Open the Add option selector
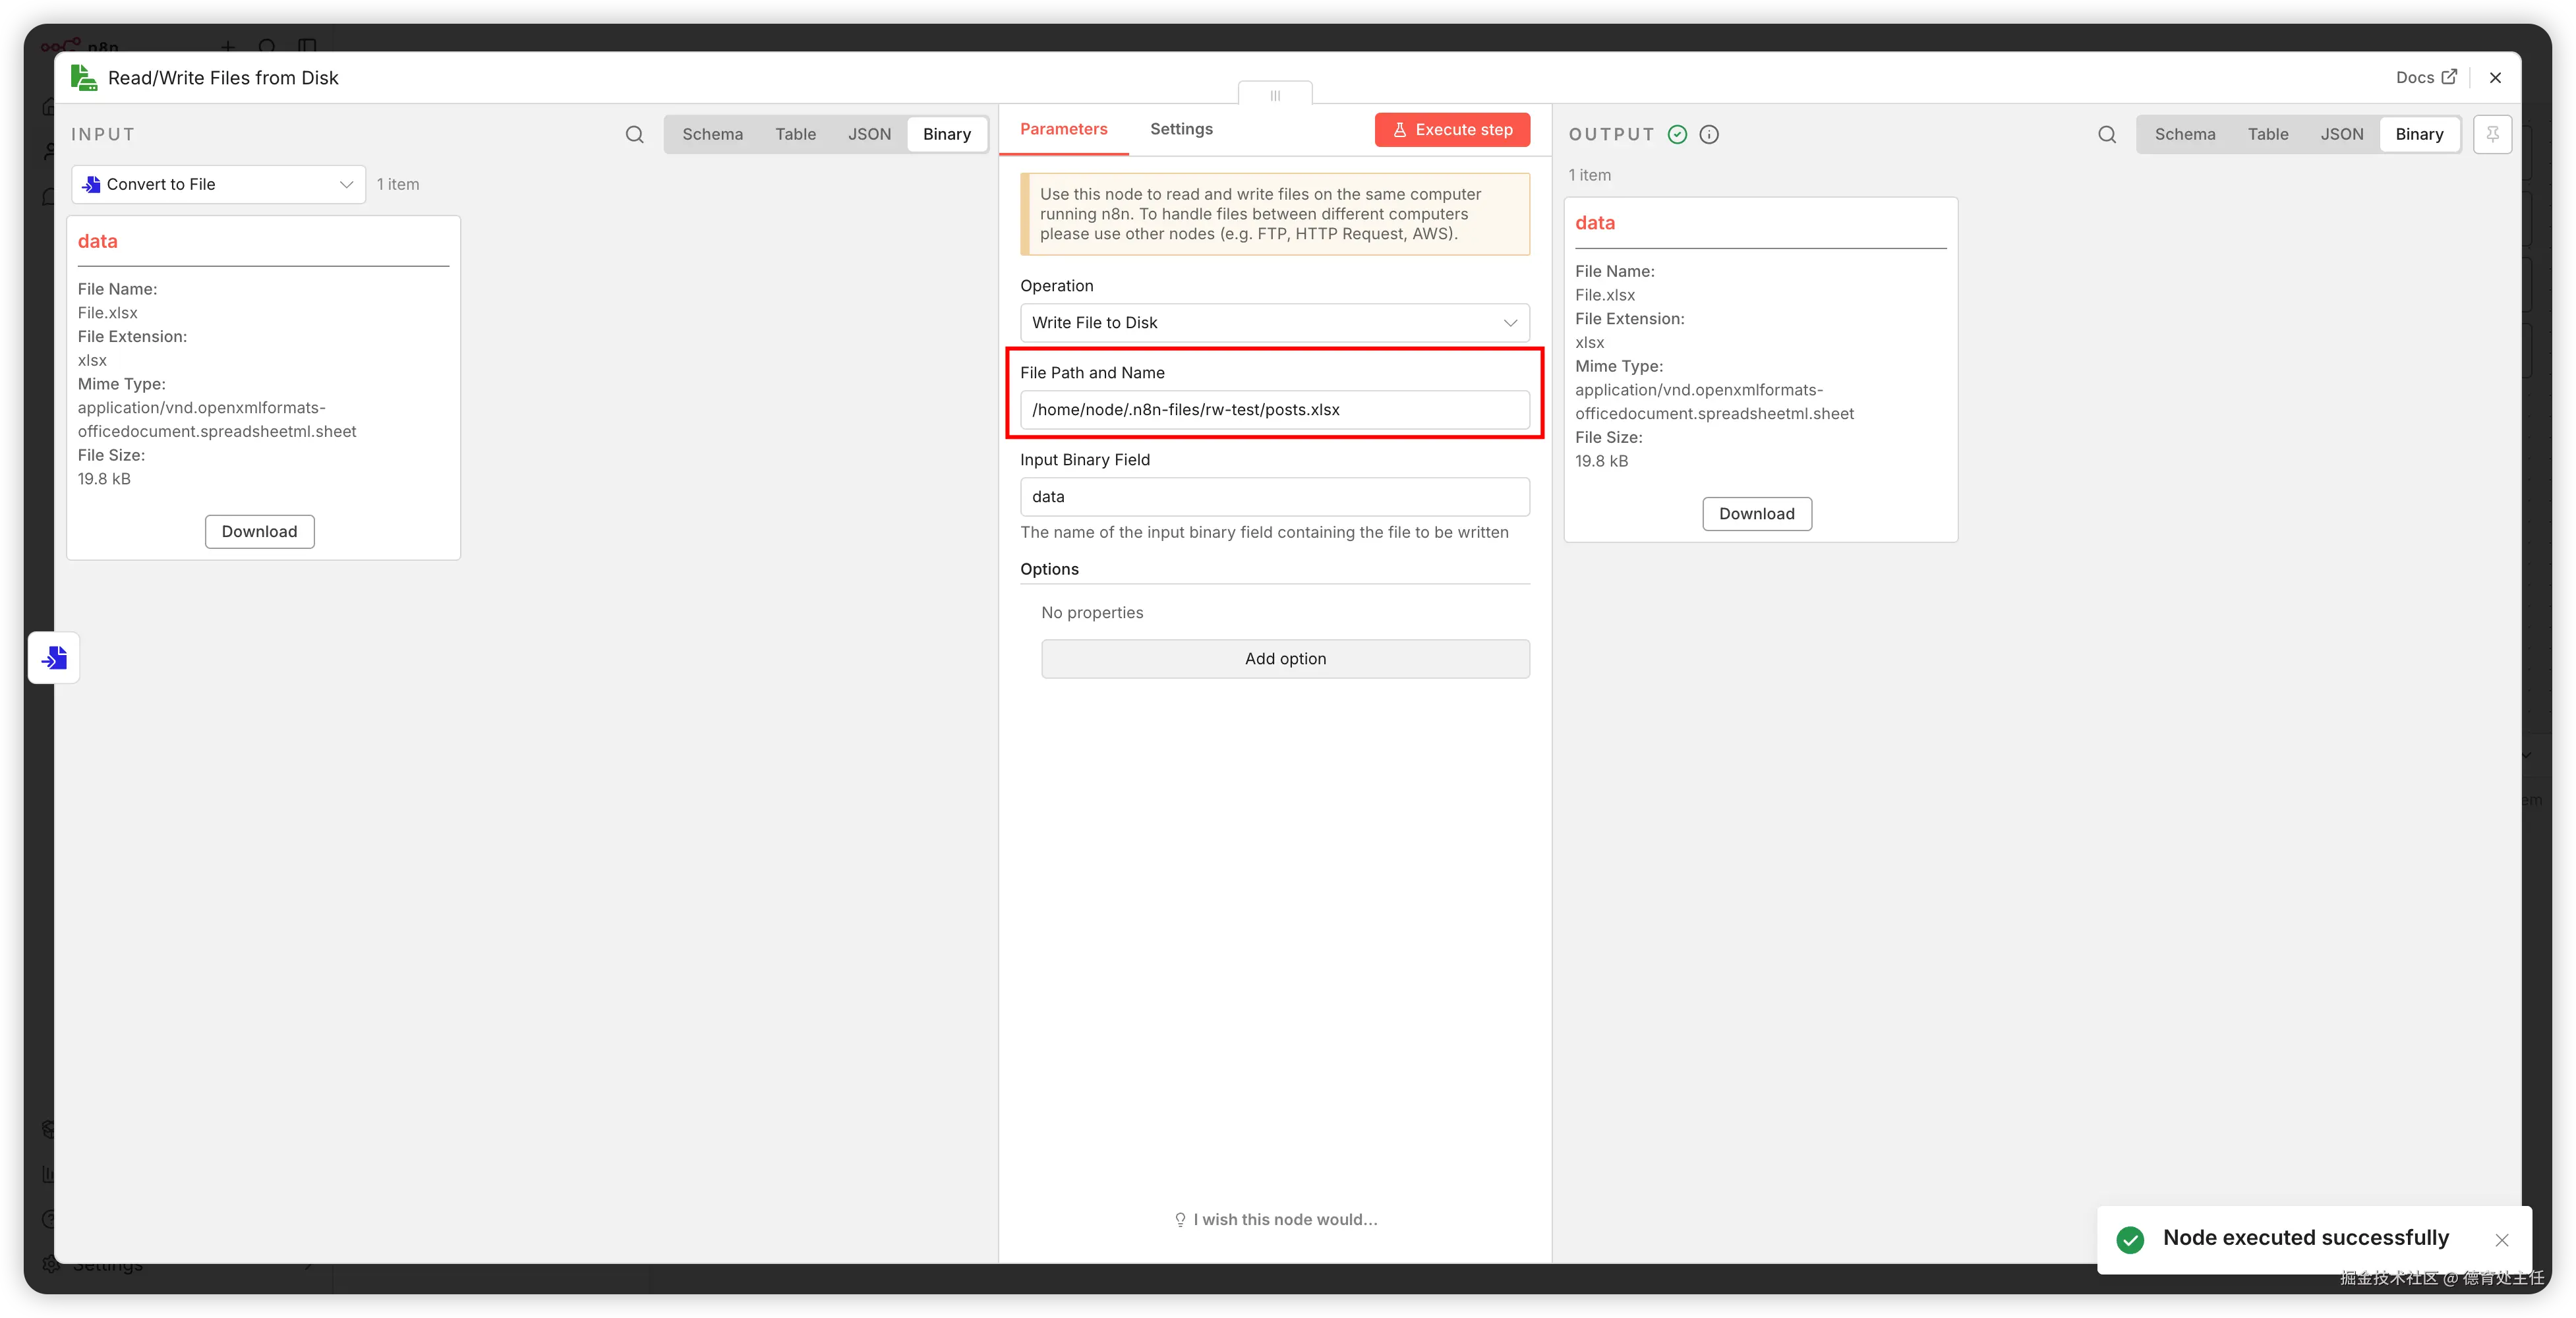Screen dimensions: 2576x1318 click(x=1285, y=658)
